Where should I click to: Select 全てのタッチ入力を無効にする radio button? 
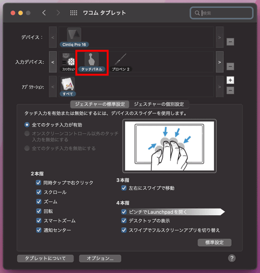[27, 148]
